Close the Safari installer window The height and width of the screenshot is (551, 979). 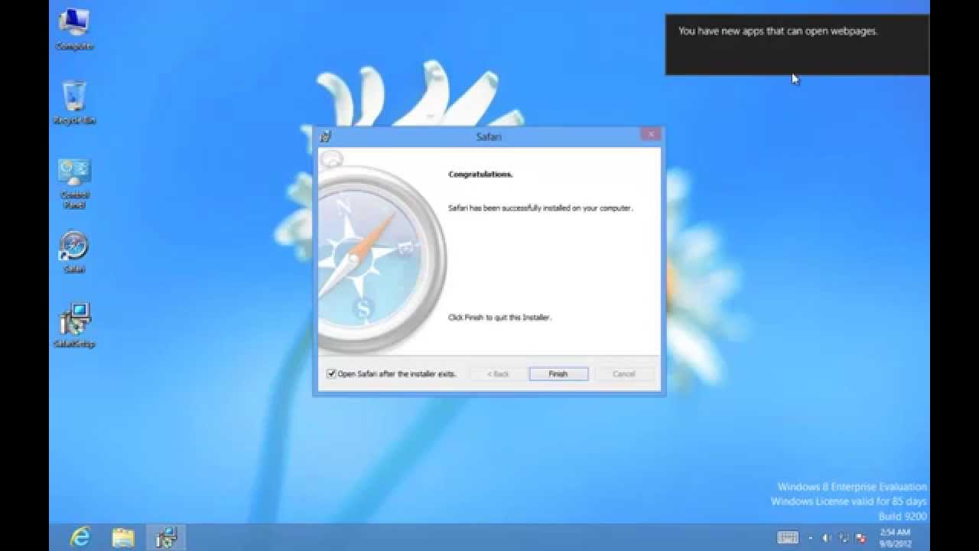[651, 135]
